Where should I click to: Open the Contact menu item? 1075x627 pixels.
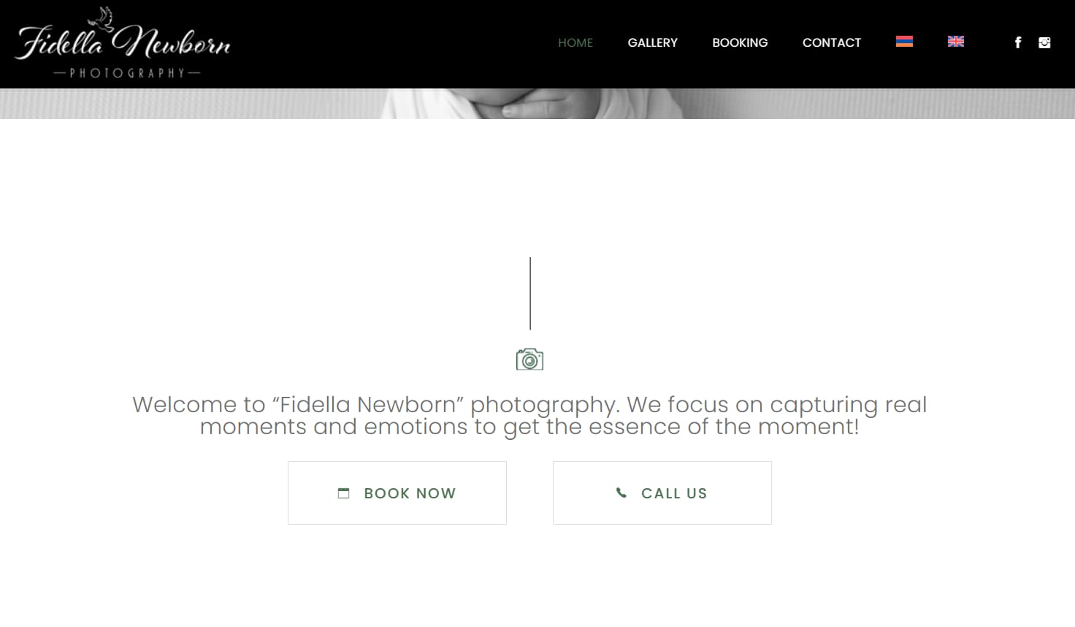[x=832, y=42]
